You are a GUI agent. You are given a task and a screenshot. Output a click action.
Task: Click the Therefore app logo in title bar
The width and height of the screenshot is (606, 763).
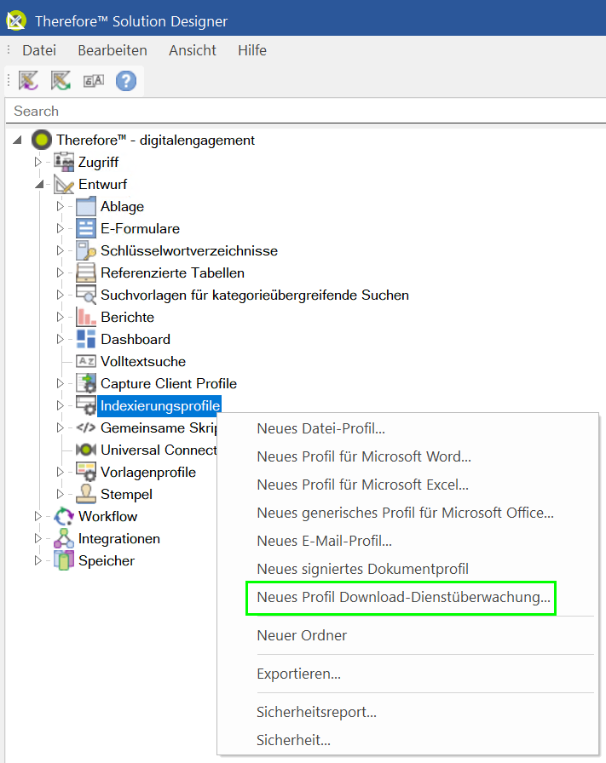click(16, 20)
